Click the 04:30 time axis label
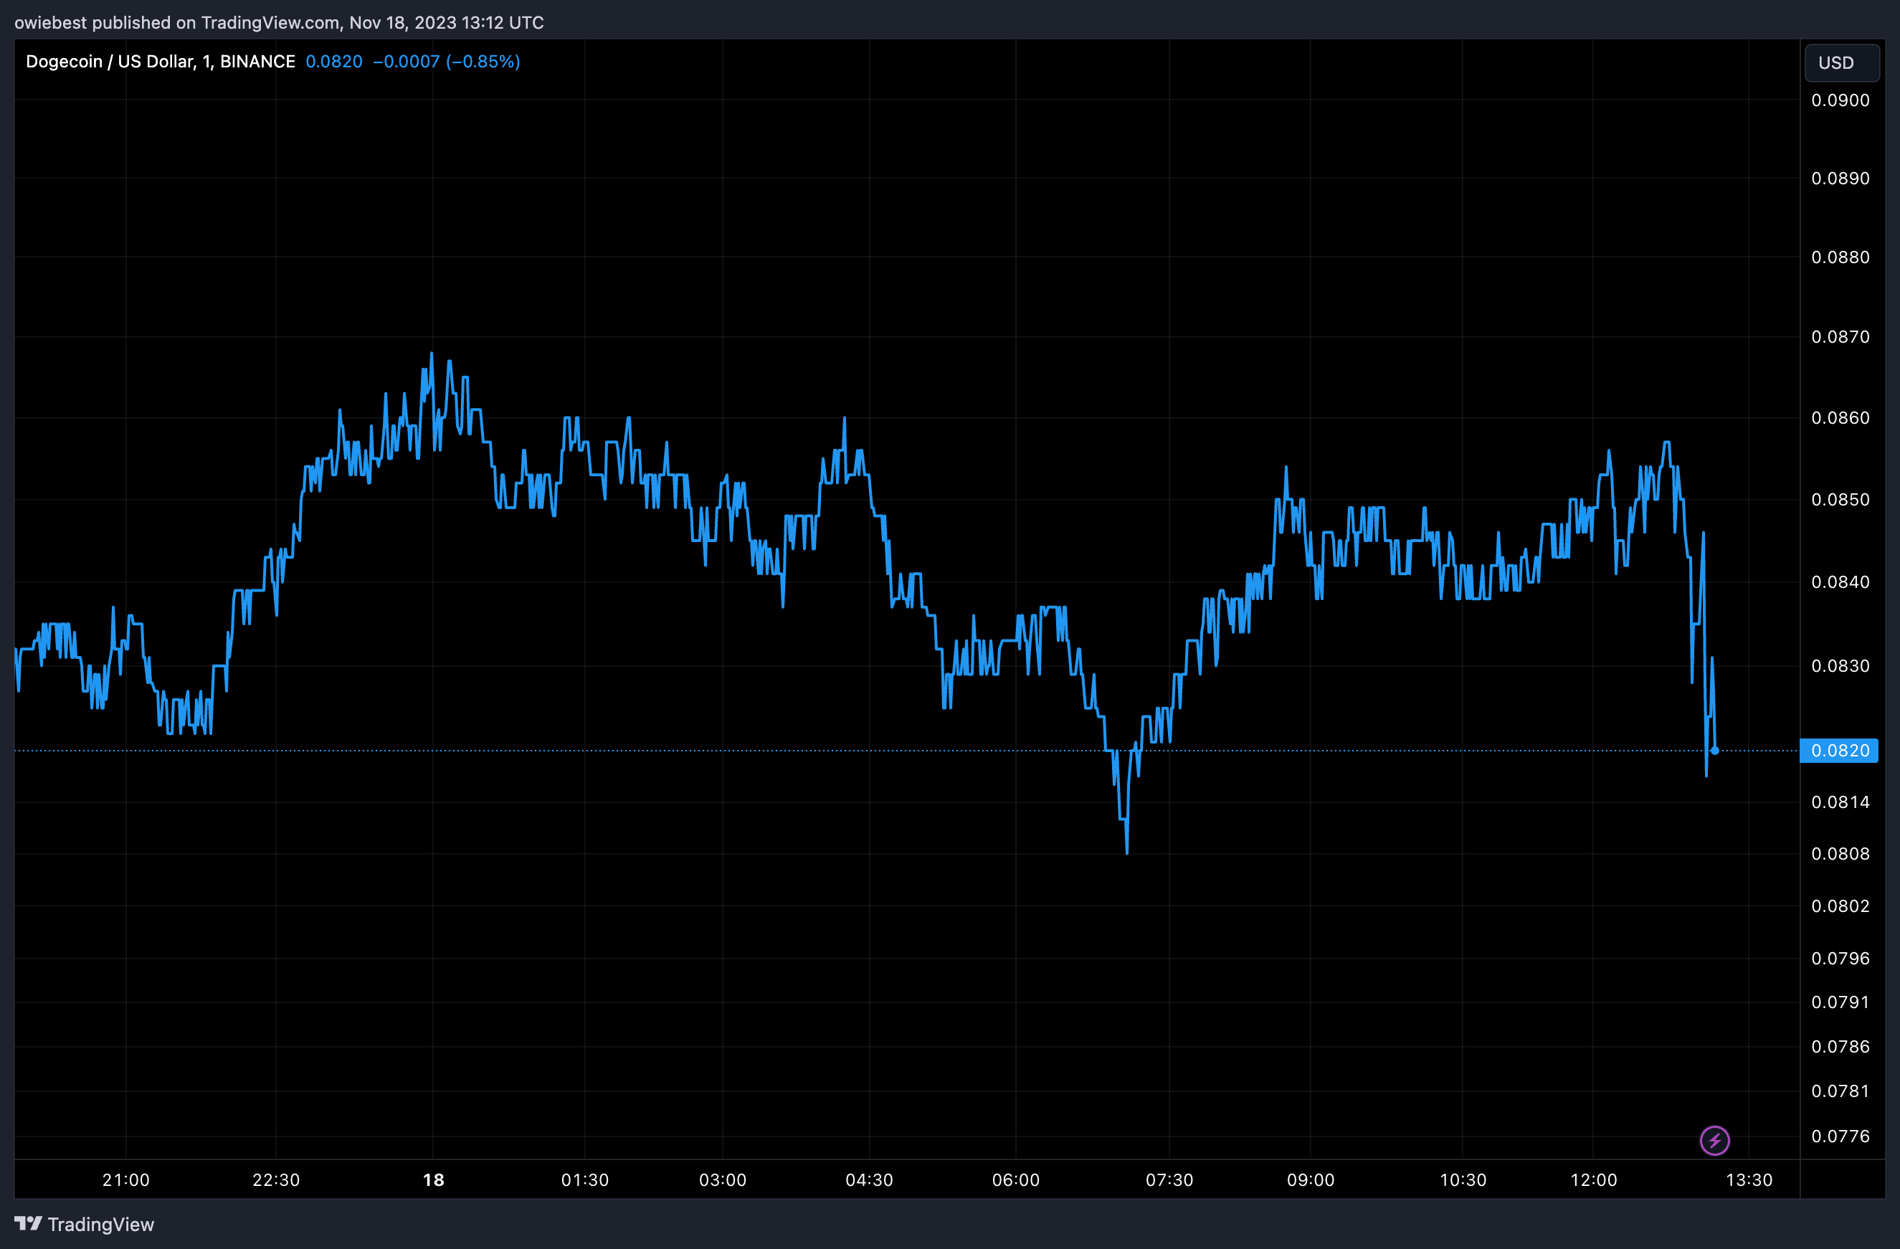This screenshot has width=1900, height=1249. pos(870,1179)
